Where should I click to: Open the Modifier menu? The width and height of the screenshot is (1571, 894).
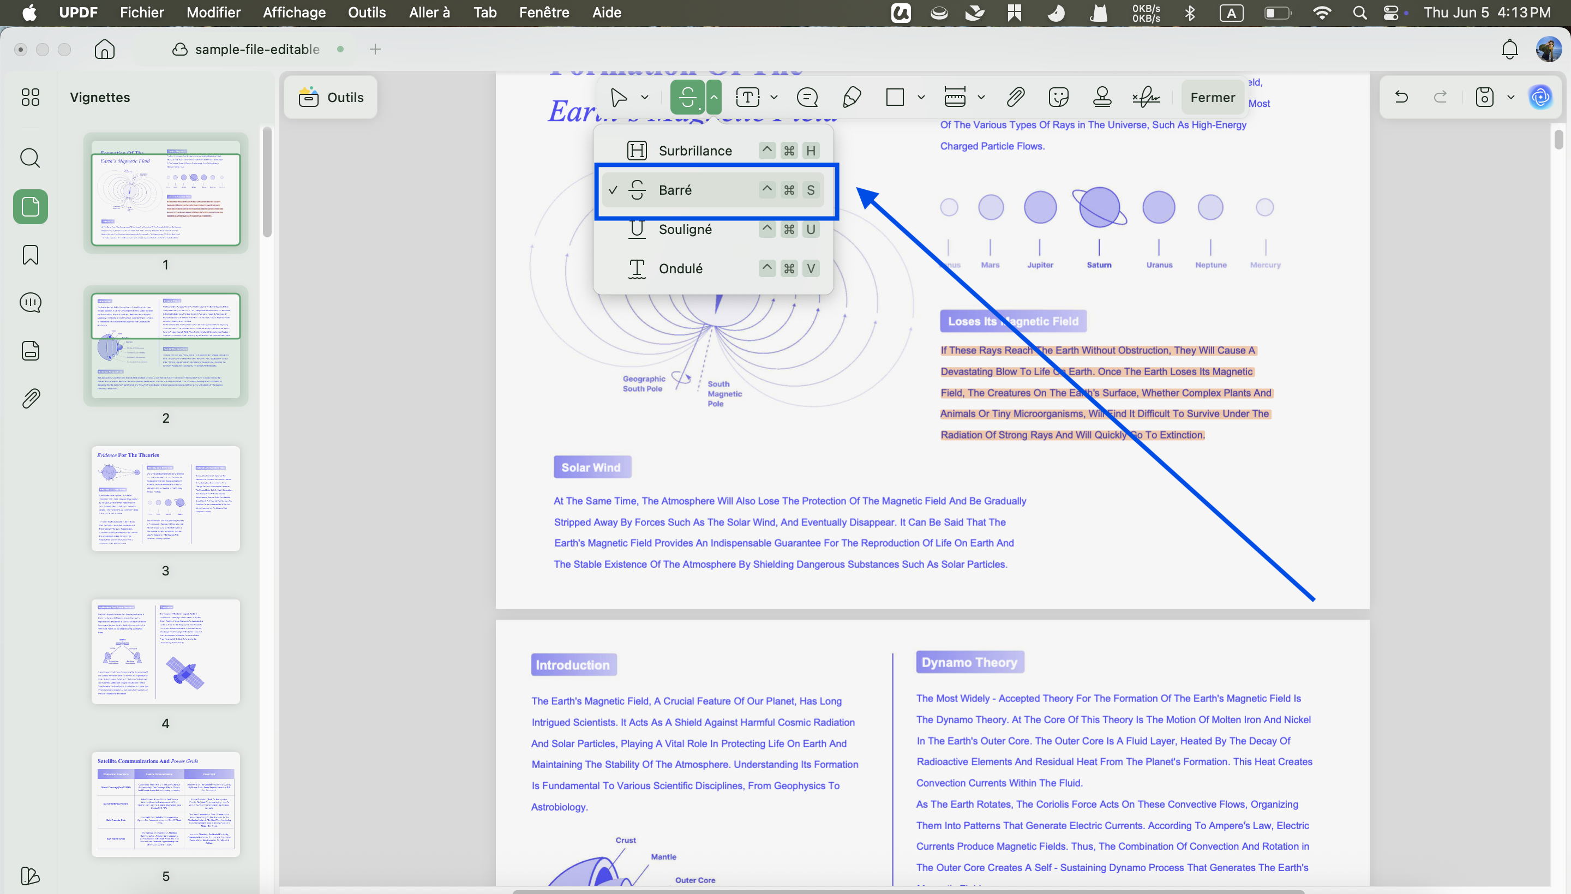tap(213, 13)
